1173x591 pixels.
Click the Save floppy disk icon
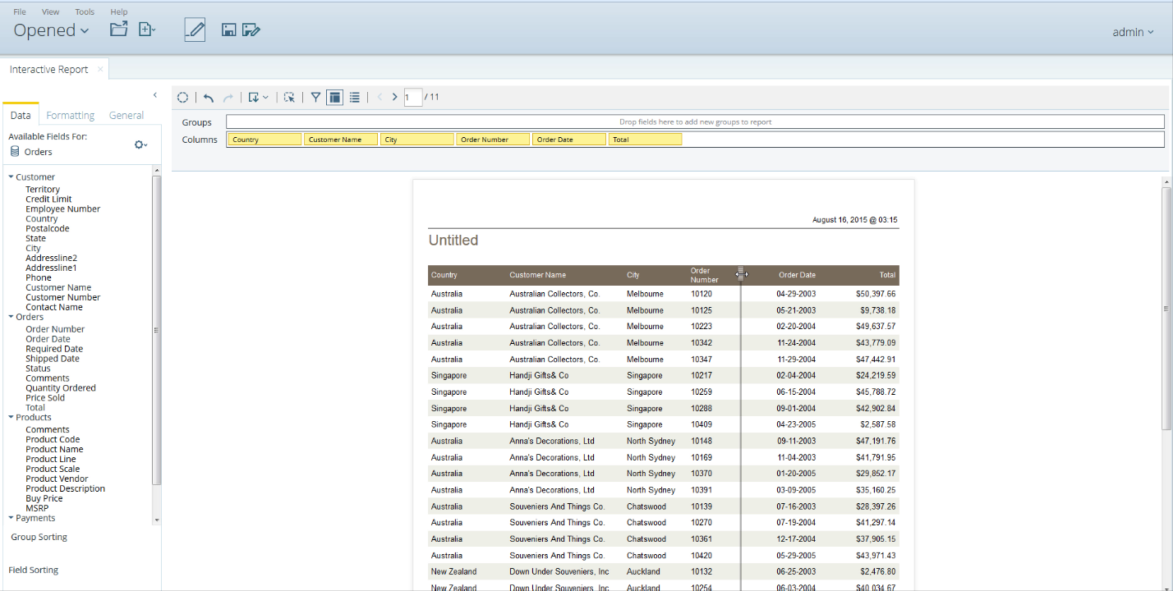tap(229, 30)
